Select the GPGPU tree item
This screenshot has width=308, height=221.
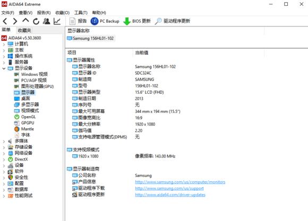[24, 123]
